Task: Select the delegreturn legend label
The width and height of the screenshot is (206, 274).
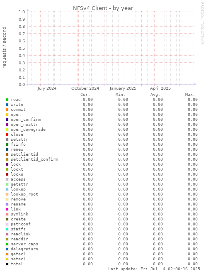Action: click(24, 249)
